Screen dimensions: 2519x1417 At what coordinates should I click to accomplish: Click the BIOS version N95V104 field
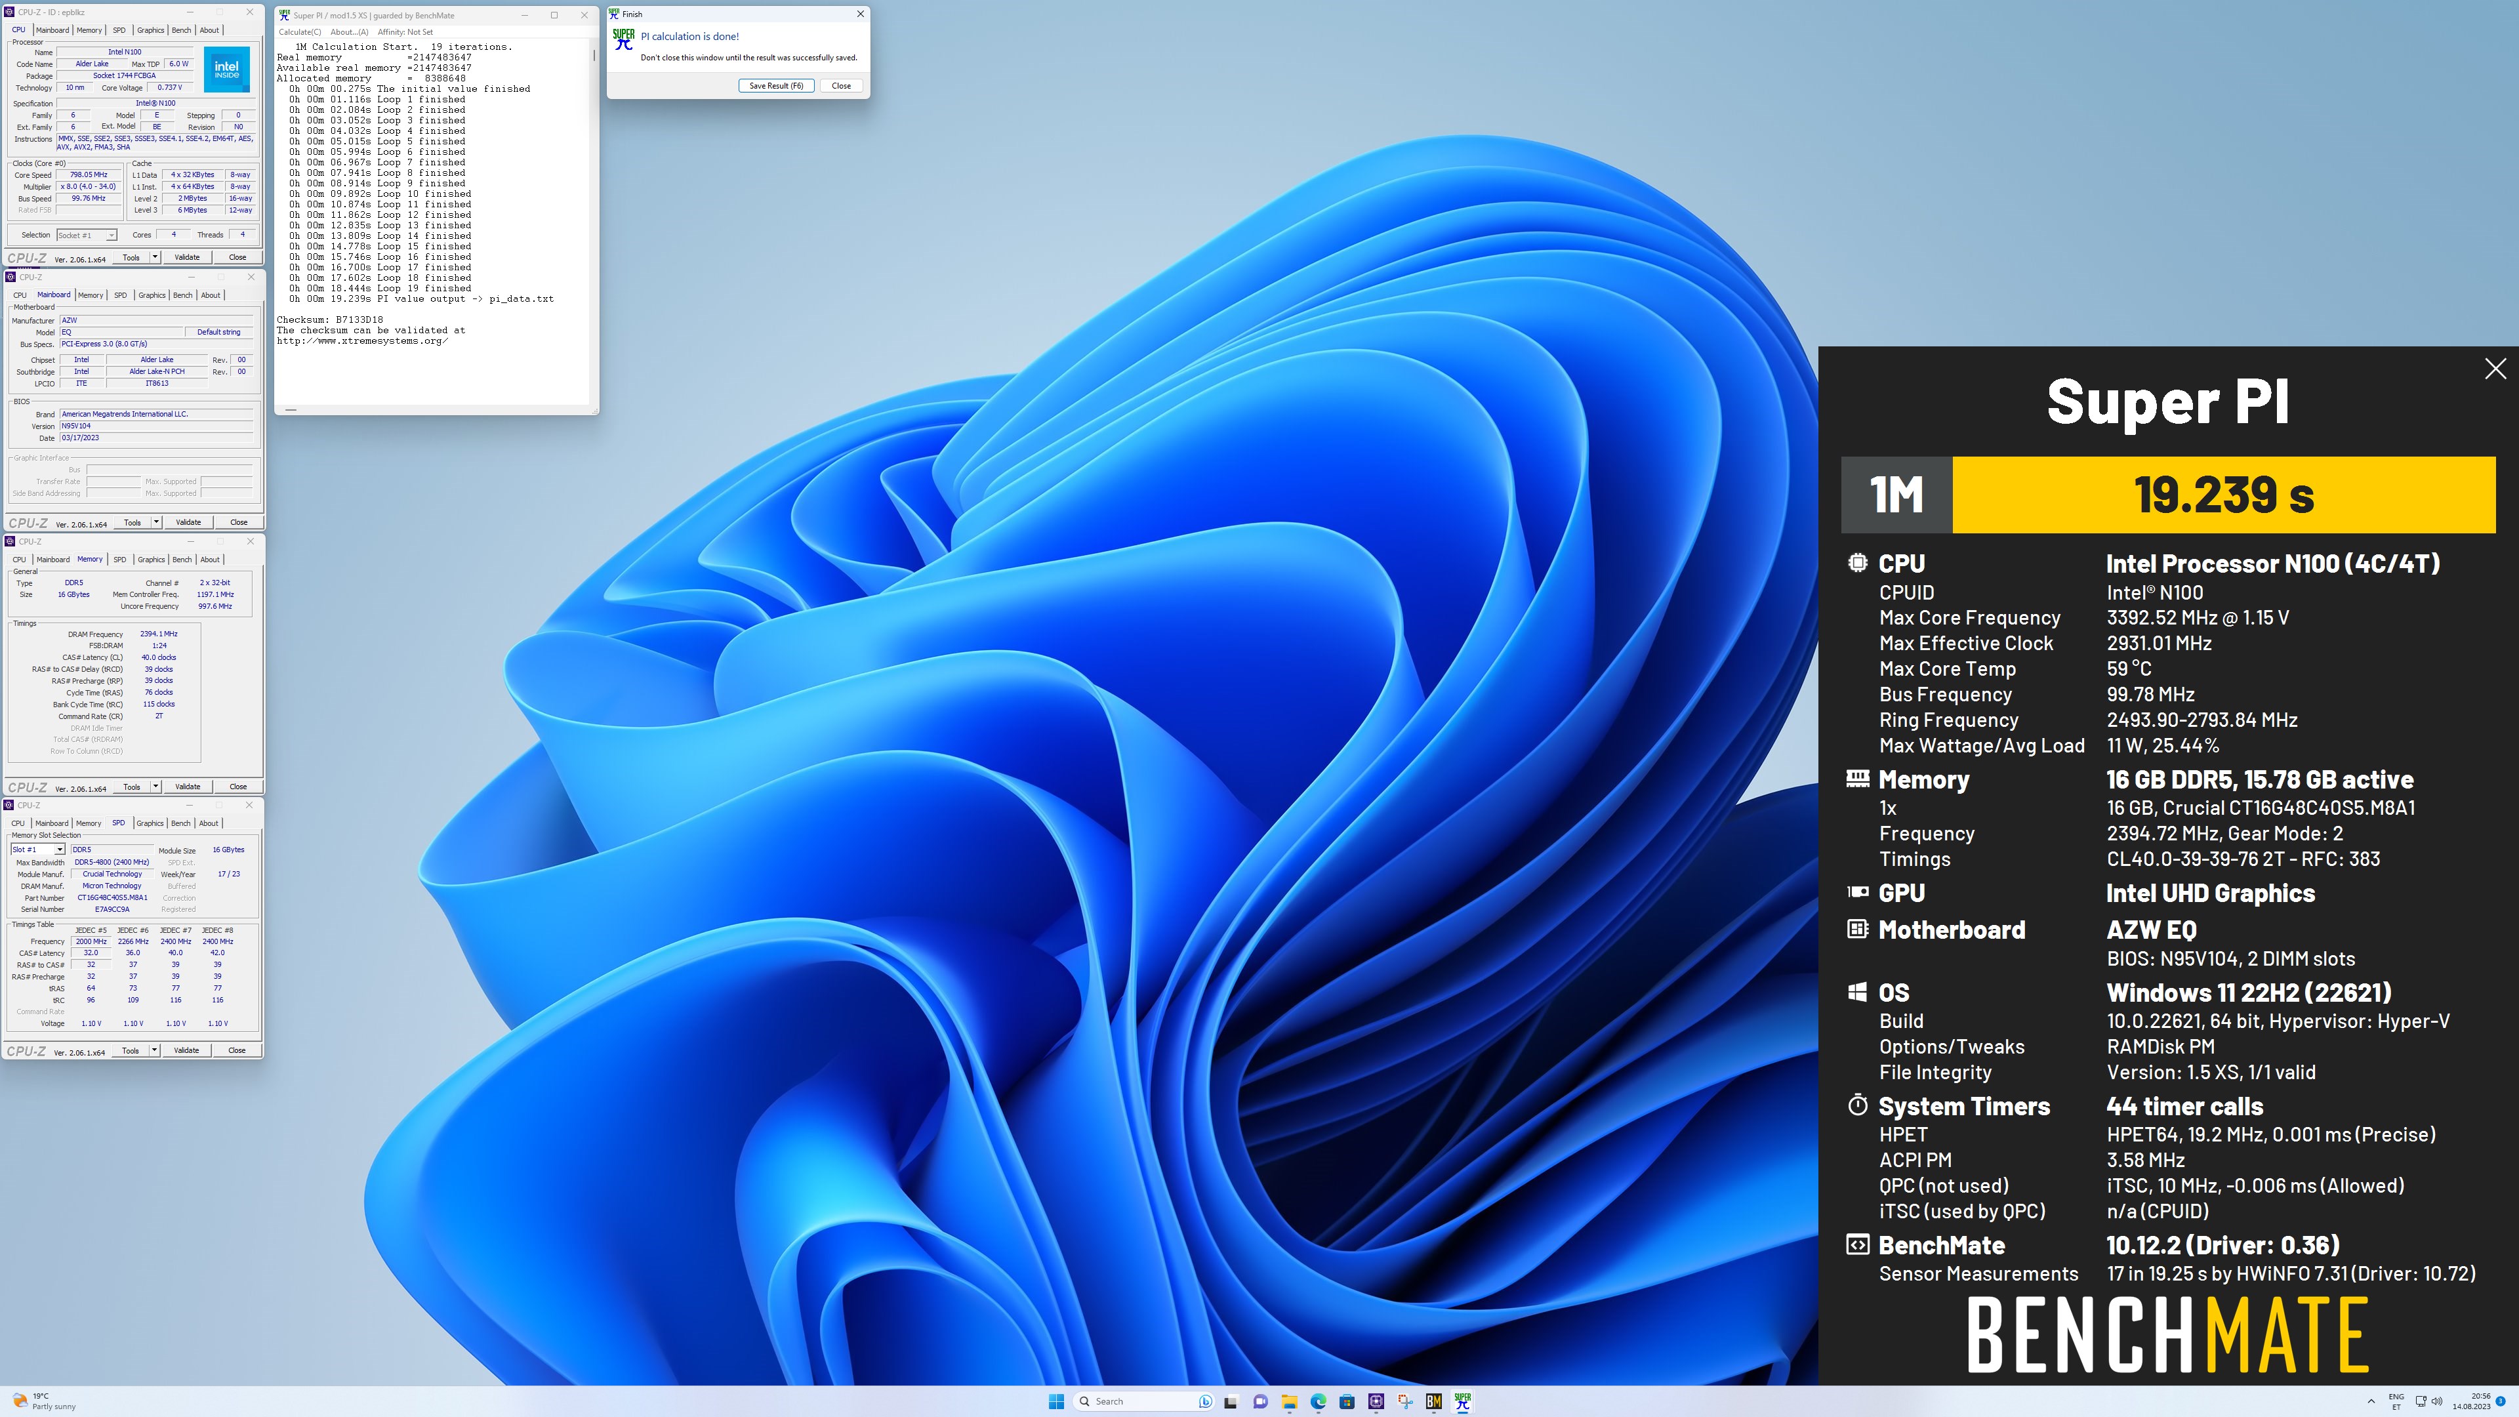click(157, 426)
